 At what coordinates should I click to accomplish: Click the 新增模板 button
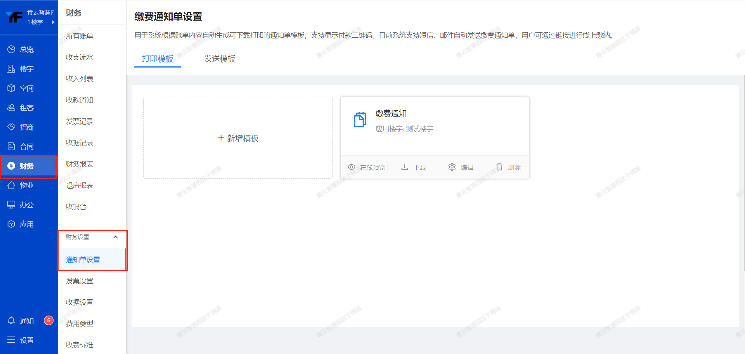(x=238, y=138)
